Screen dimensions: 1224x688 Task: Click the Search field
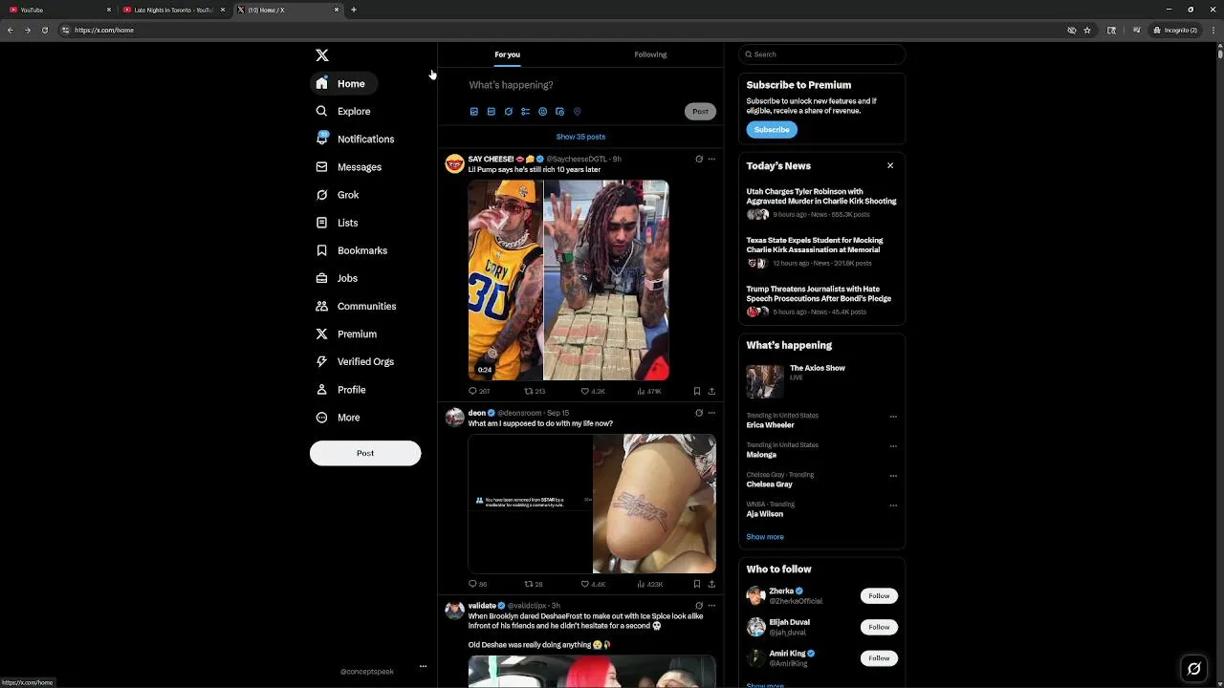coord(822,54)
